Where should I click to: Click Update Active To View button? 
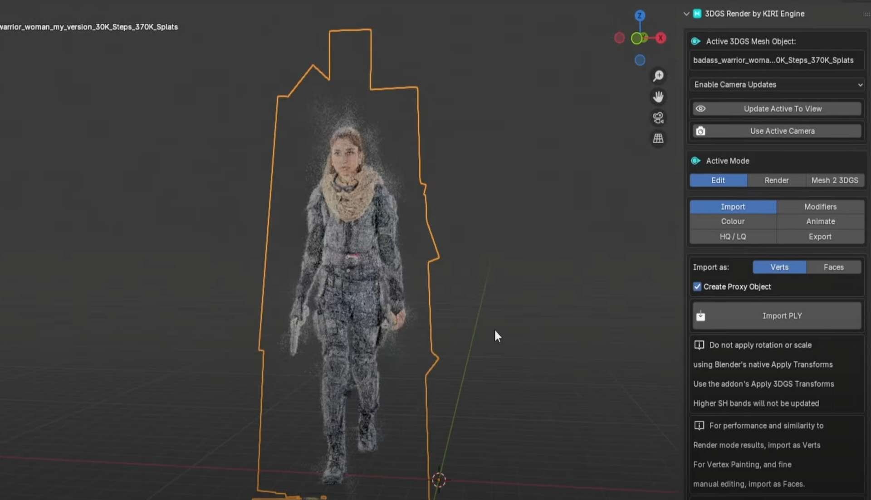coord(777,109)
